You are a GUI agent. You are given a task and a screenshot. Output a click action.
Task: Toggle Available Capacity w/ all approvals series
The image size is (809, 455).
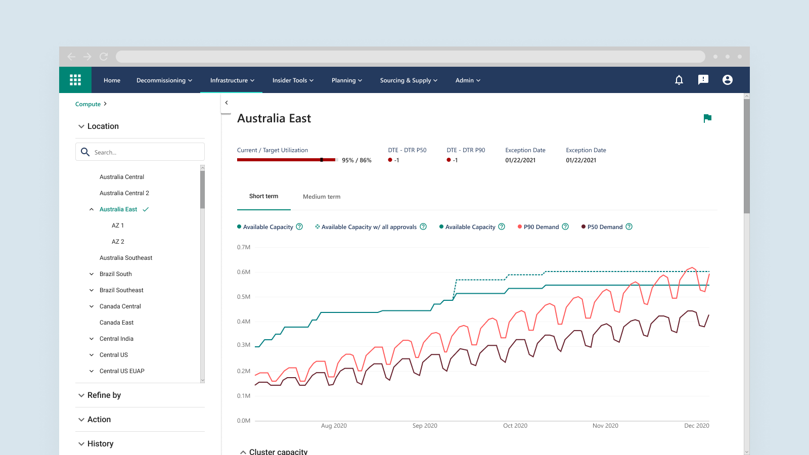[369, 227]
